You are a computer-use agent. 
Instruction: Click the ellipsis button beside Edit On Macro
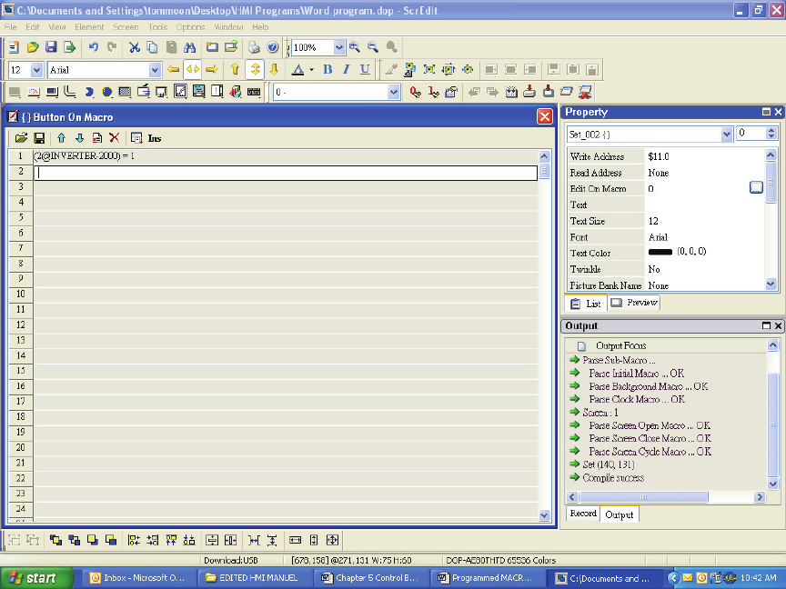click(756, 188)
